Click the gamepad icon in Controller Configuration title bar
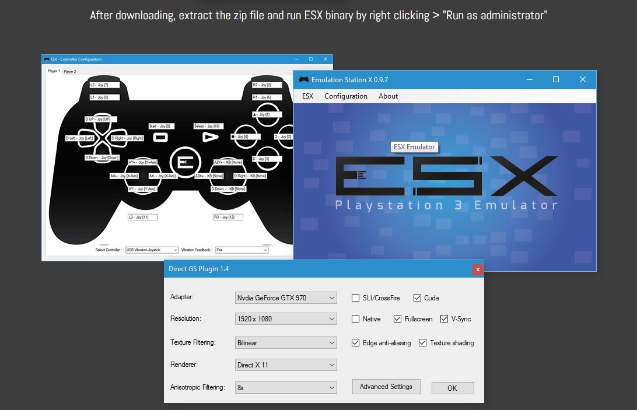637x410 pixels. pyautogui.click(x=47, y=59)
